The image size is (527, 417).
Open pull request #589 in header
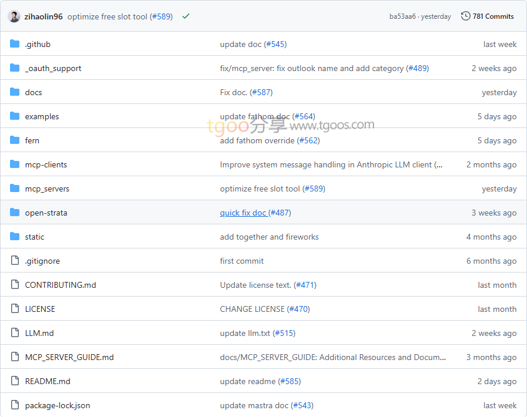[161, 16]
